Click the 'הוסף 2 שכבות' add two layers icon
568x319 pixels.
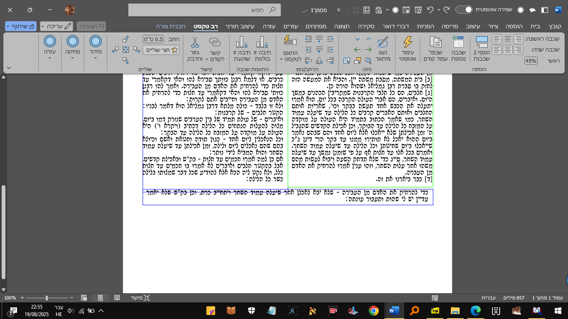[x=482, y=42]
